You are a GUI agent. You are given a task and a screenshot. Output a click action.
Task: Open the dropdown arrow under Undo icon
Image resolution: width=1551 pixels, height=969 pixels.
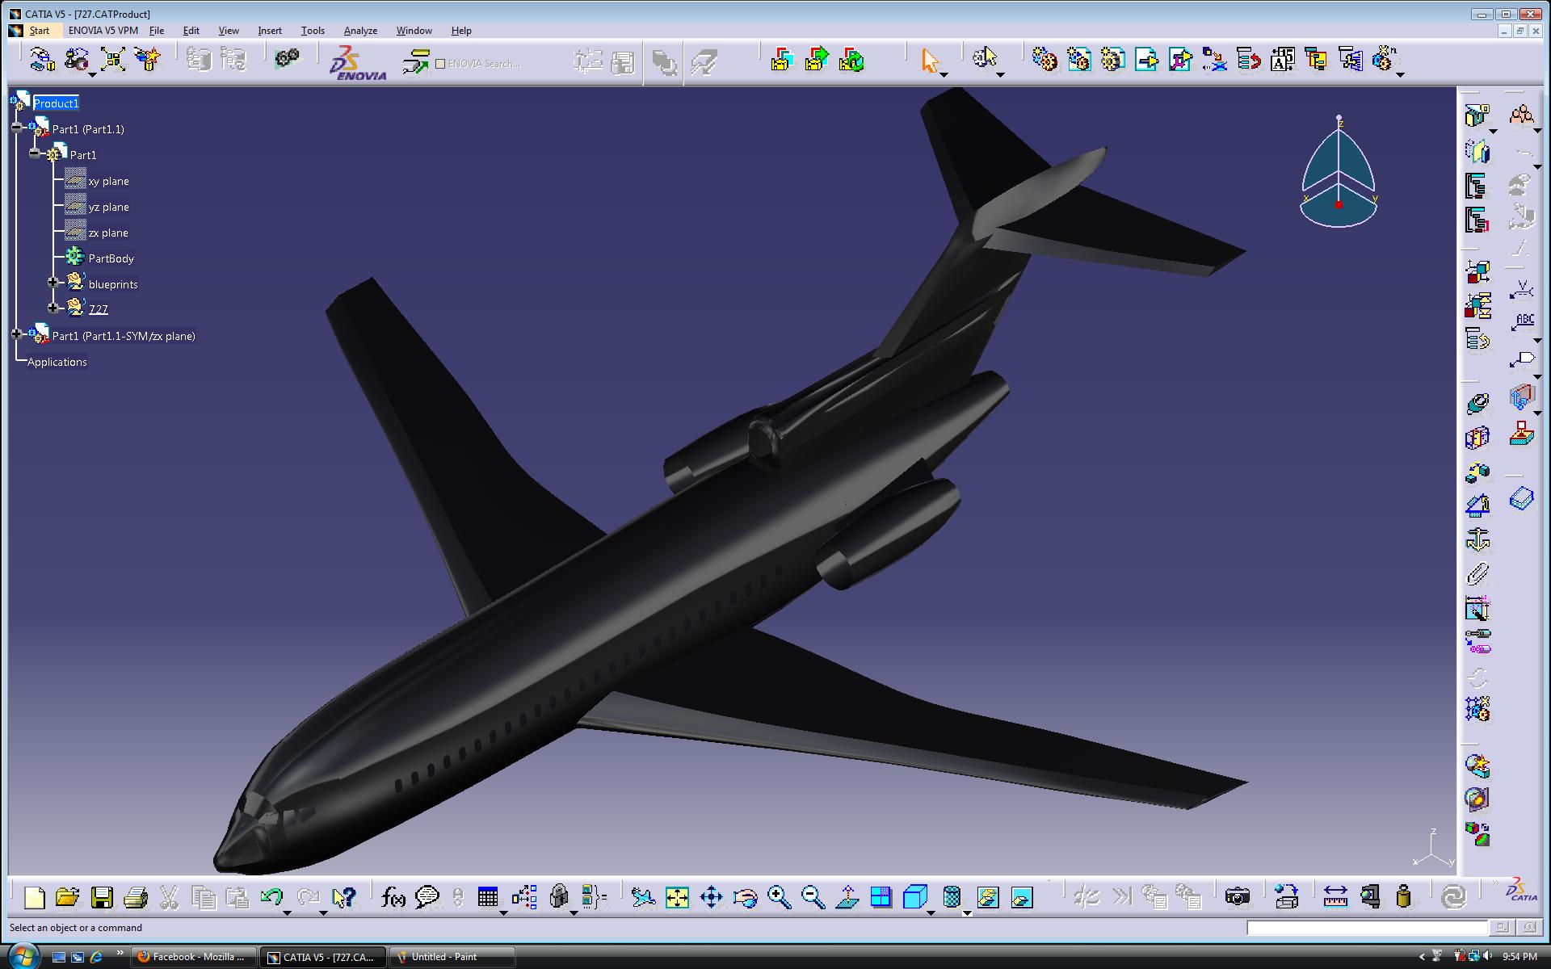(x=287, y=913)
